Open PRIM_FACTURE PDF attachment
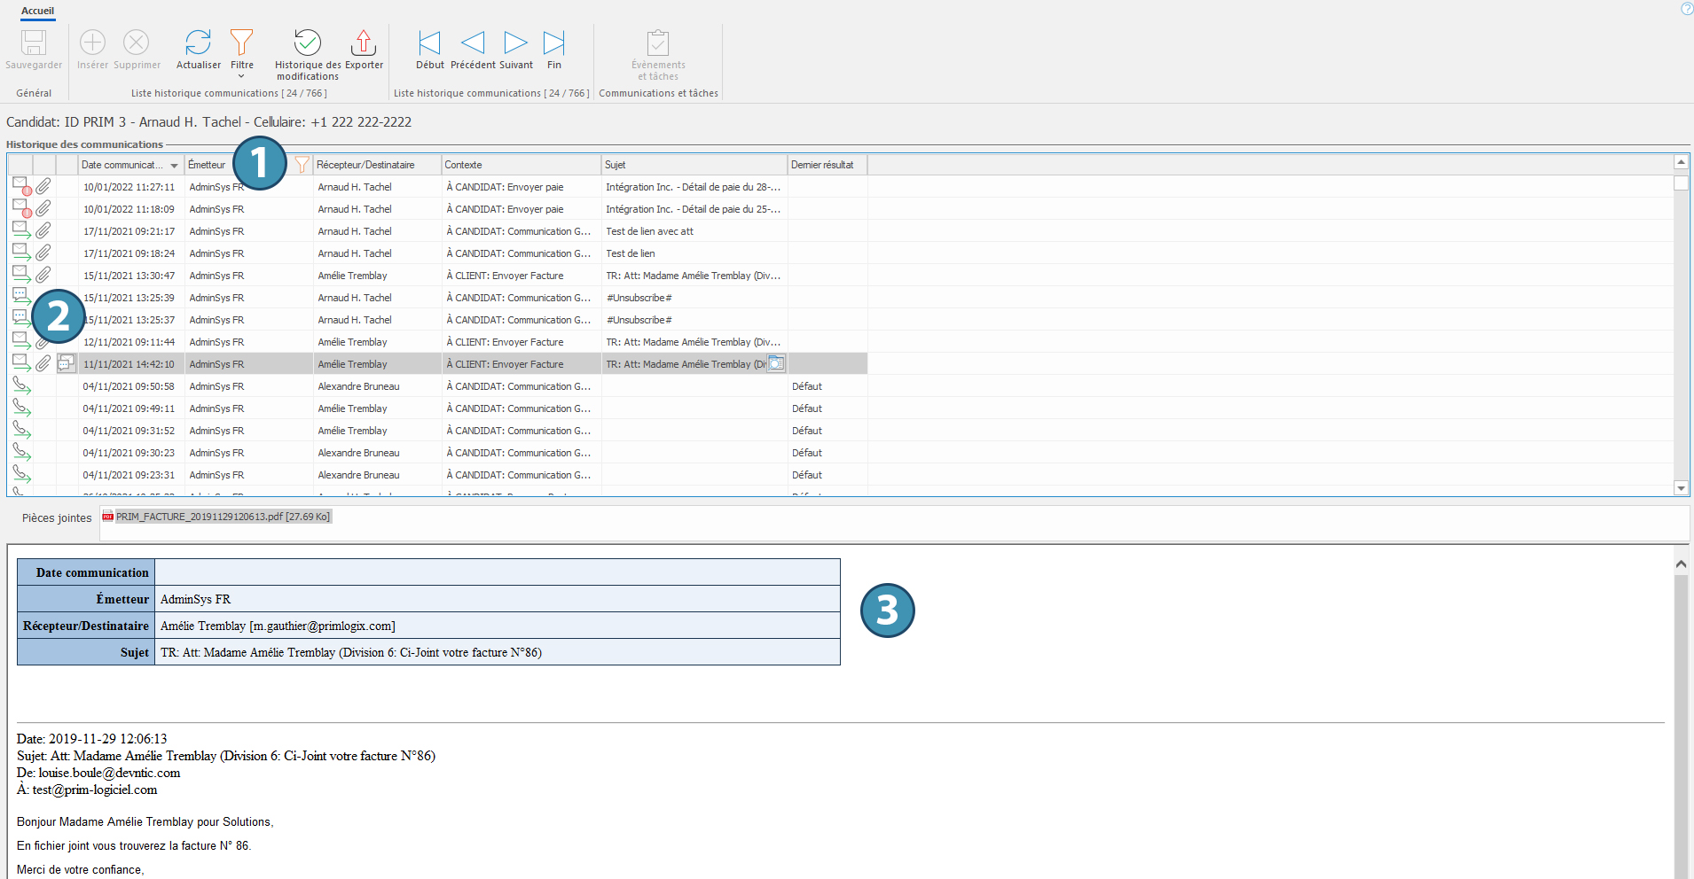The width and height of the screenshot is (1694, 879). pyautogui.click(x=216, y=517)
